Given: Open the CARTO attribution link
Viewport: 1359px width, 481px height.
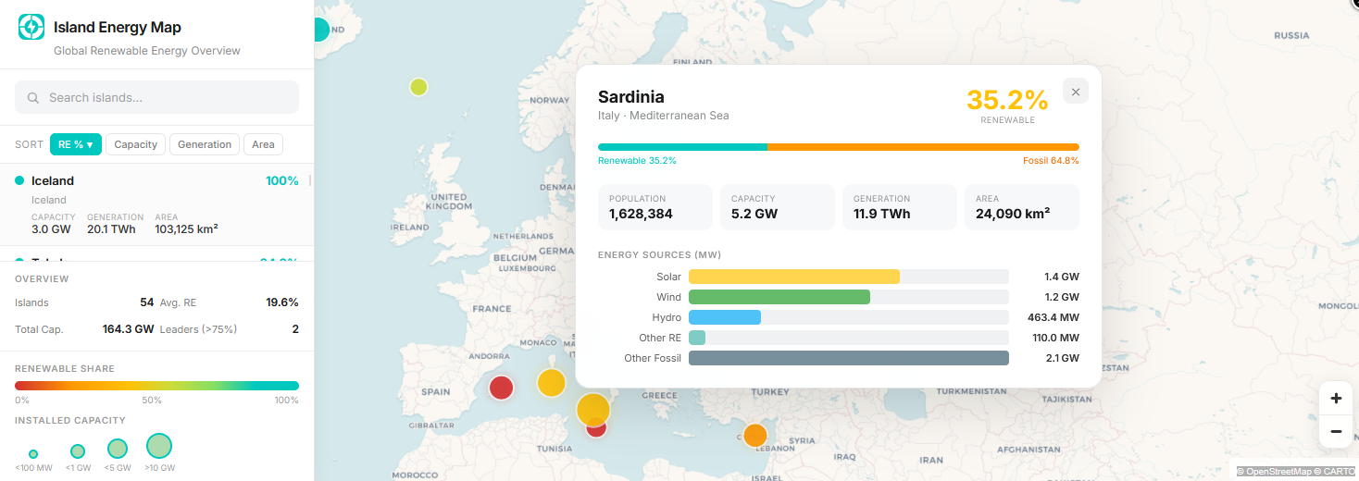Looking at the screenshot, I should pyautogui.click(x=1337, y=472).
